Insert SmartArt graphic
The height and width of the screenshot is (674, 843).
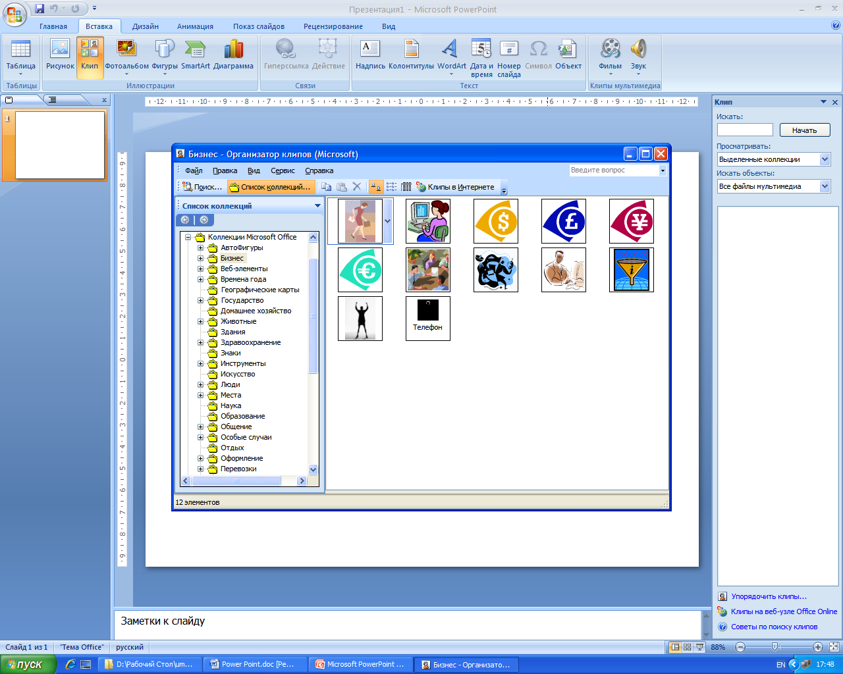[196, 57]
